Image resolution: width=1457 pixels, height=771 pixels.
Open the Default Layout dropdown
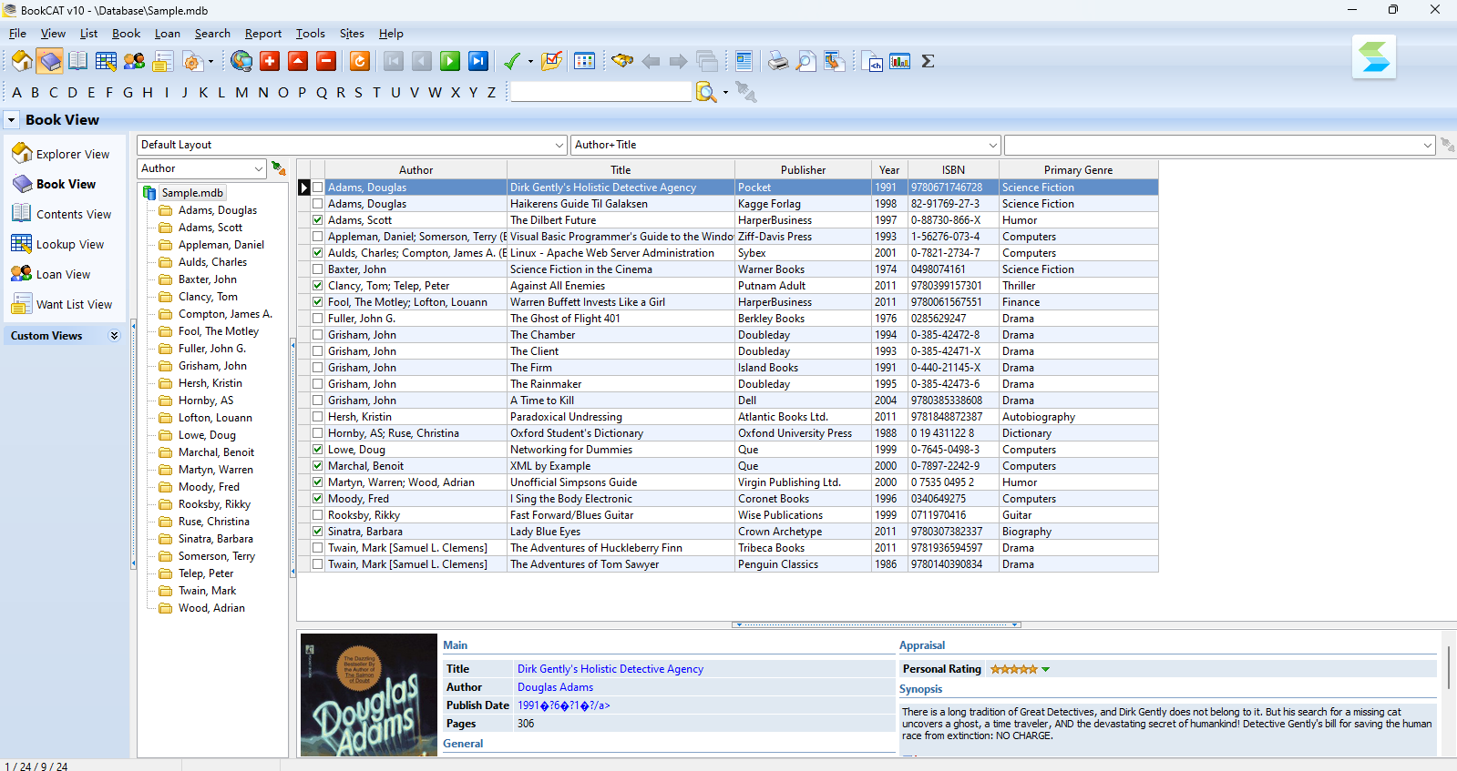(x=559, y=145)
